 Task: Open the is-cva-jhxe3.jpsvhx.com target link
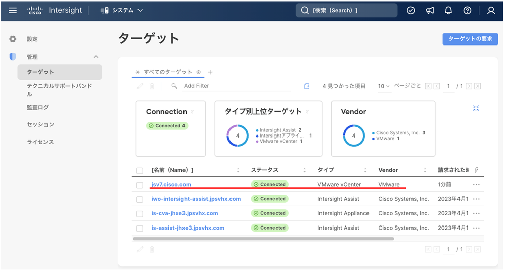185,213
